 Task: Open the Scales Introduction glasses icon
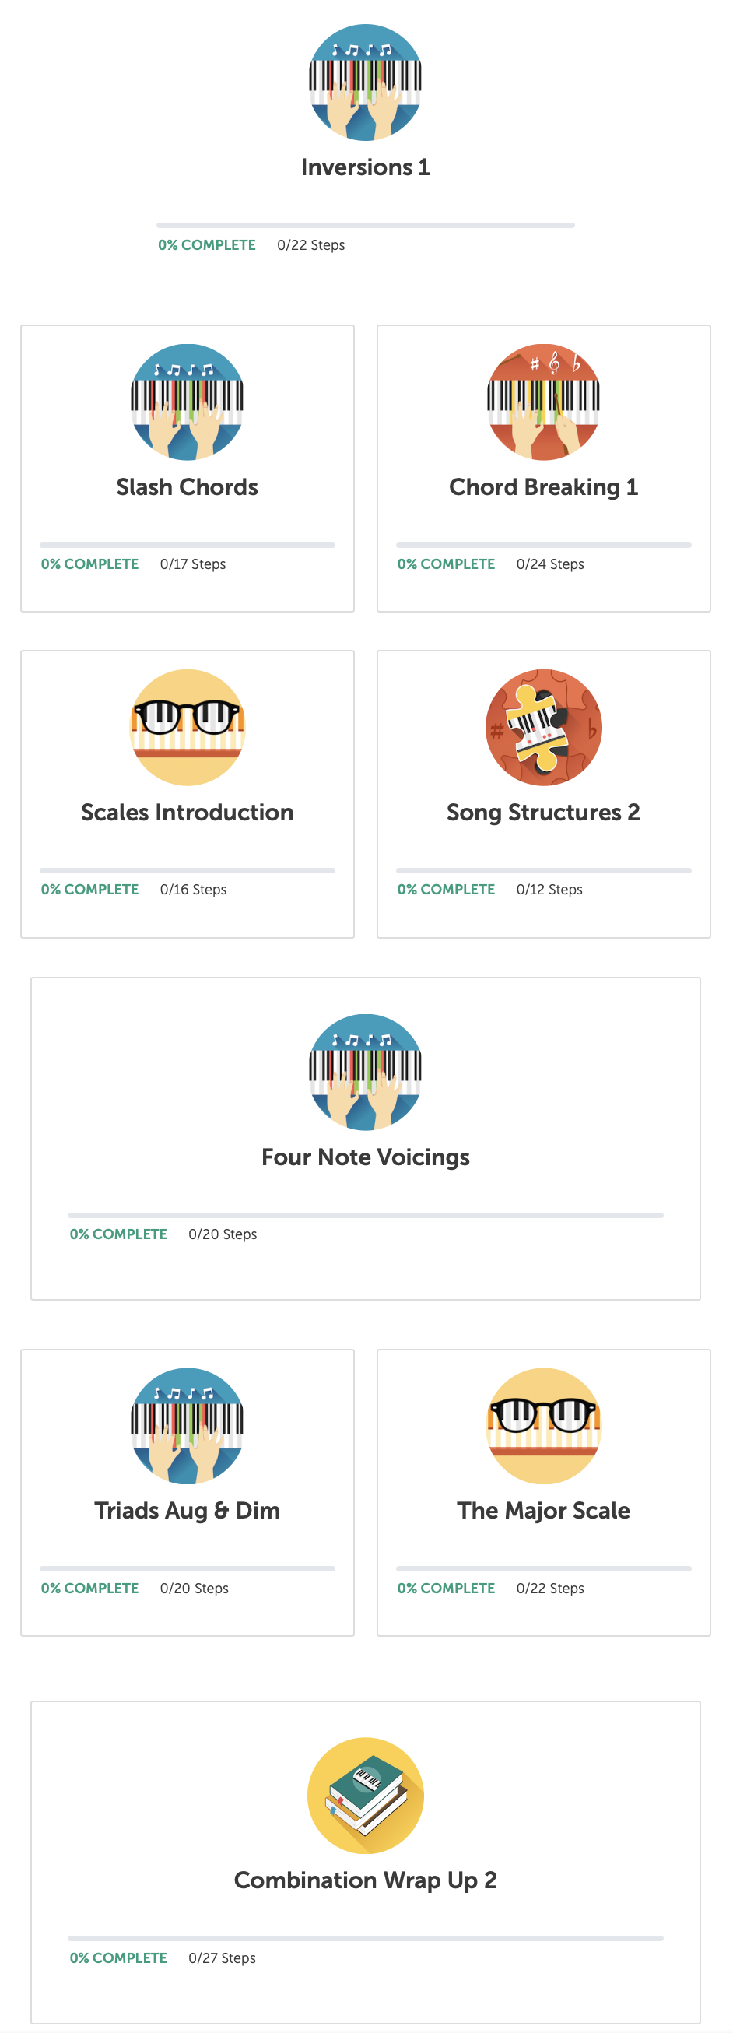(187, 727)
